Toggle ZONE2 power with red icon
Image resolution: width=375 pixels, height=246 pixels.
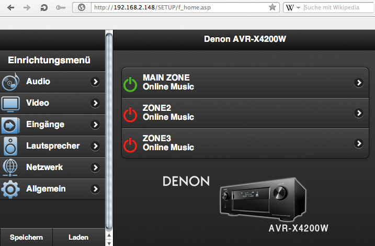pos(130,115)
